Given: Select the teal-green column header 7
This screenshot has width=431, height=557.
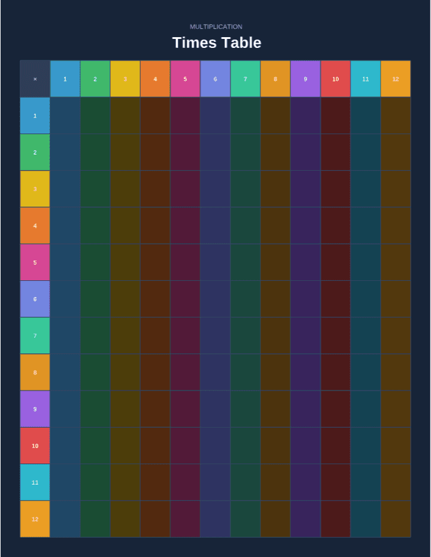Looking at the screenshot, I should tap(245, 79).
